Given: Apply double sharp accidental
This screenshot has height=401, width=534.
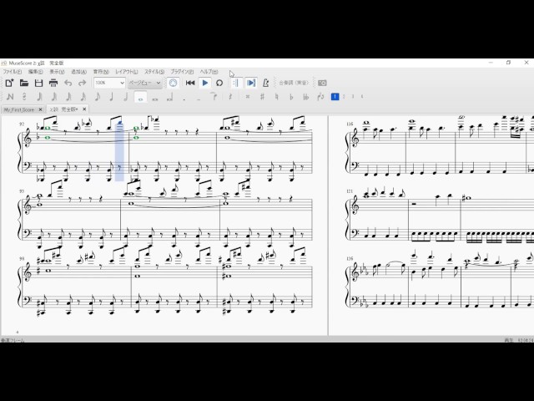Looking at the screenshot, I should tap(248, 97).
